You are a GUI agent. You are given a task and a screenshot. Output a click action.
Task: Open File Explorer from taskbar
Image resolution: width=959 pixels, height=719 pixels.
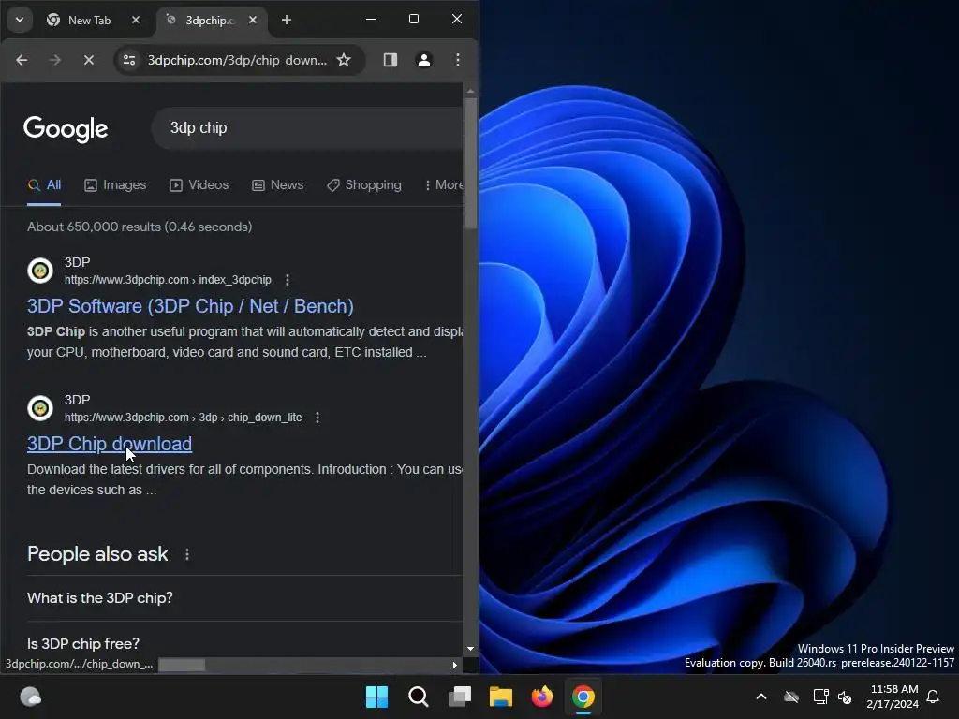501,697
